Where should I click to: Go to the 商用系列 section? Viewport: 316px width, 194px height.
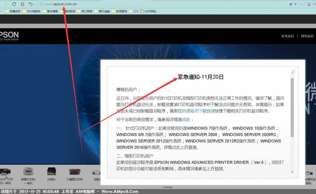pyautogui.click(x=307, y=36)
